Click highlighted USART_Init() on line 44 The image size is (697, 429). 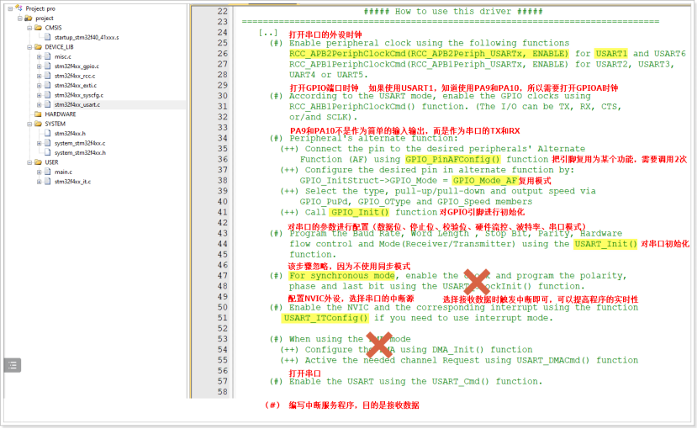point(605,244)
